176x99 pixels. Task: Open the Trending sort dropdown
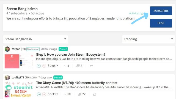(x=148, y=39)
